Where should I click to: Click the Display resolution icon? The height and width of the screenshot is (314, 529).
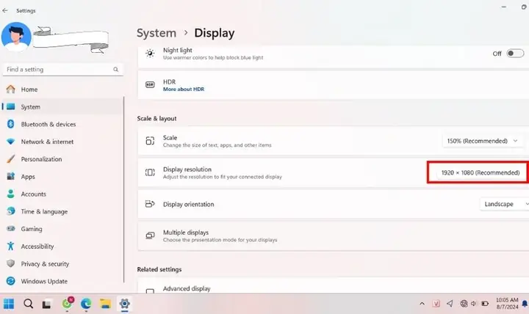pyautogui.click(x=150, y=172)
